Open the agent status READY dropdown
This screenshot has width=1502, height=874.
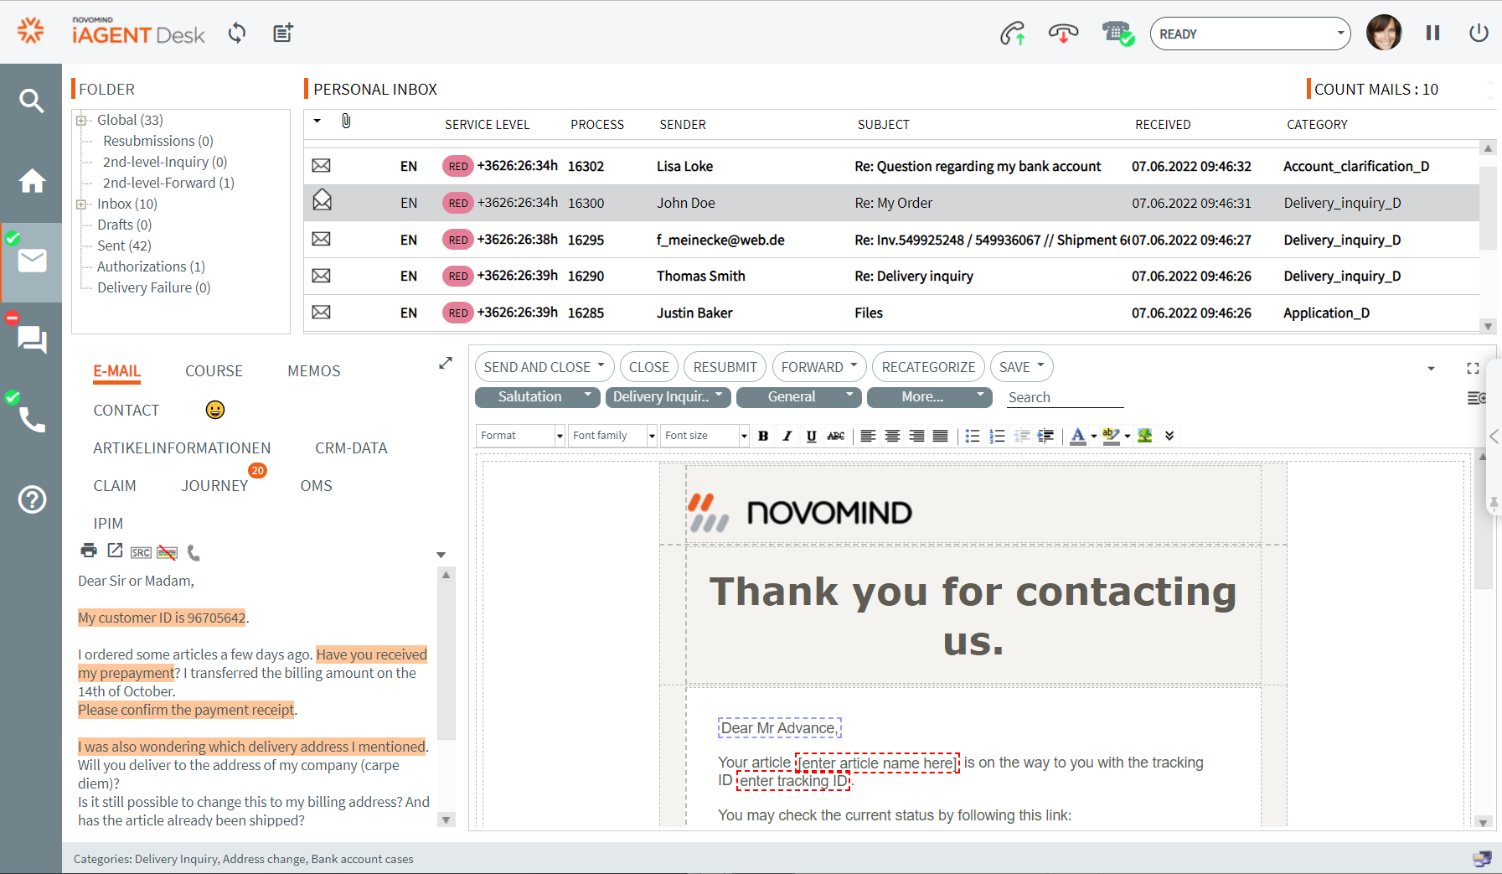[x=1251, y=34]
